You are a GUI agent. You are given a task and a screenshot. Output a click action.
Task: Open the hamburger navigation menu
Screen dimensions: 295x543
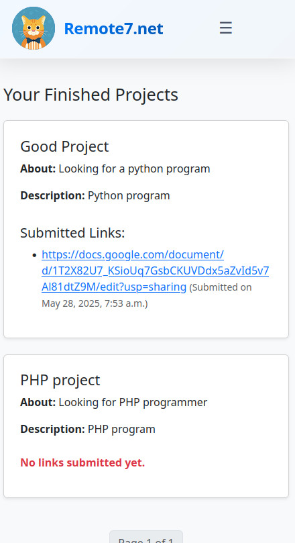pyautogui.click(x=226, y=28)
